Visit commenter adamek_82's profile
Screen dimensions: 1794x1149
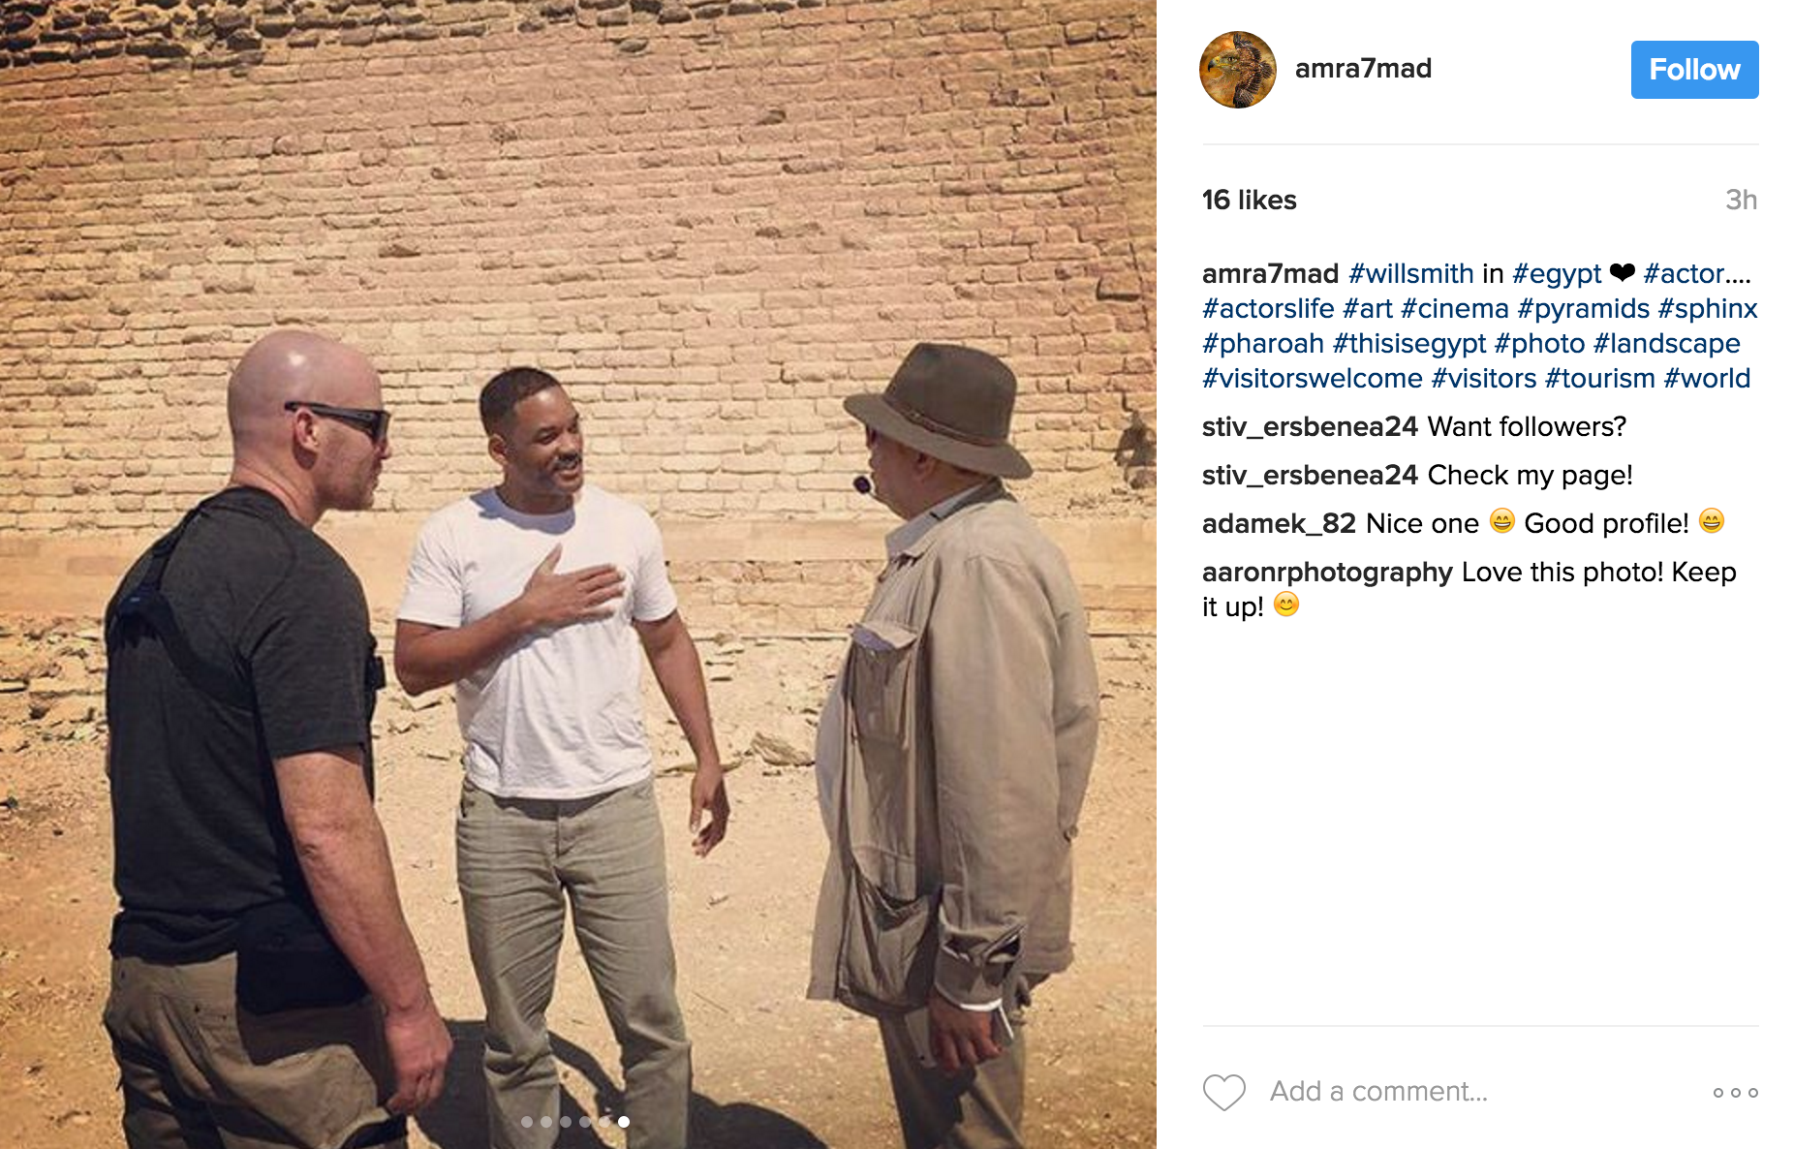click(1279, 524)
